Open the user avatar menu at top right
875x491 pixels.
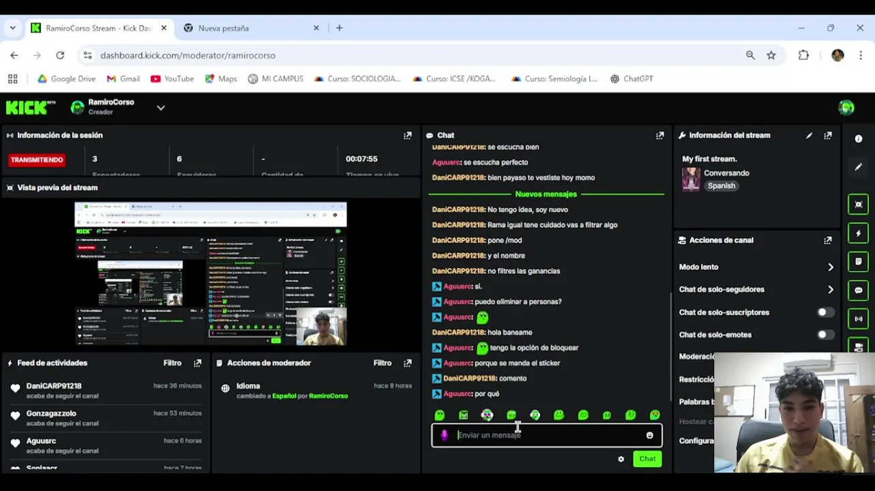846,107
